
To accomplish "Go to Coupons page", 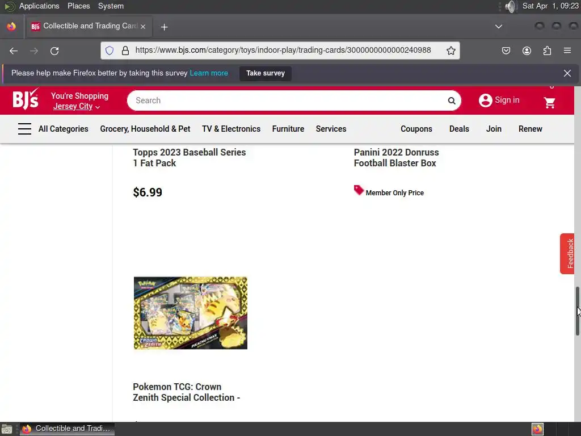I will 416,129.
